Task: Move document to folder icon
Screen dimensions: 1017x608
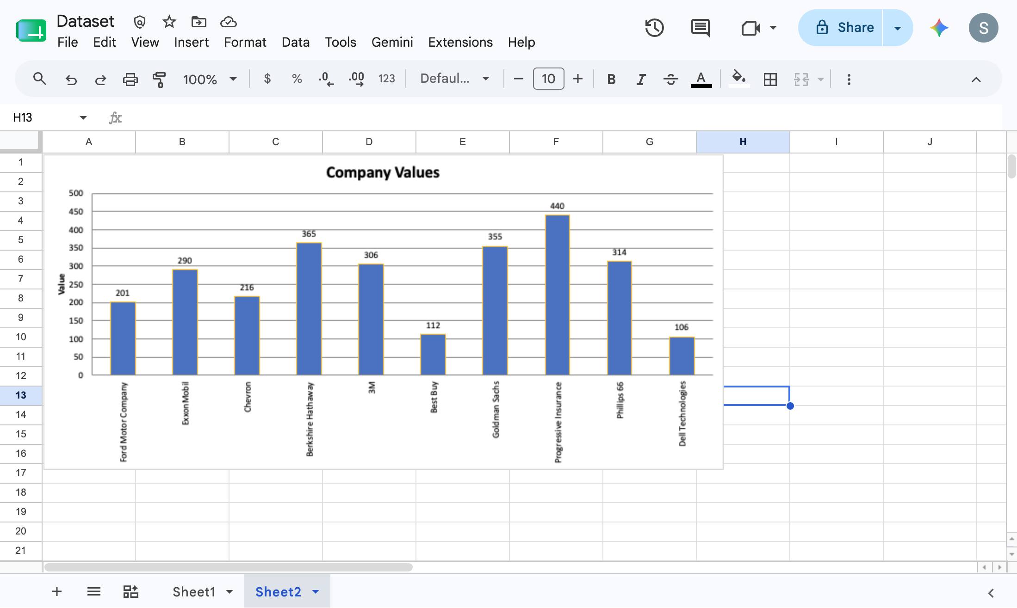Action: pyautogui.click(x=199, y=22)
